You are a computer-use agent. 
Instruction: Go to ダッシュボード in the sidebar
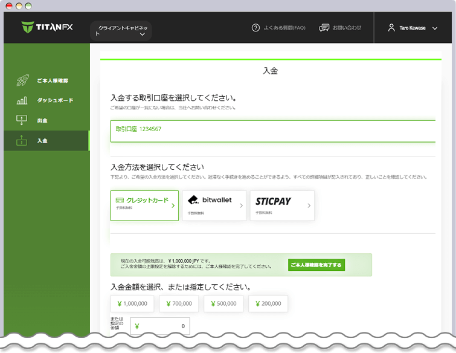pos(55,100)
